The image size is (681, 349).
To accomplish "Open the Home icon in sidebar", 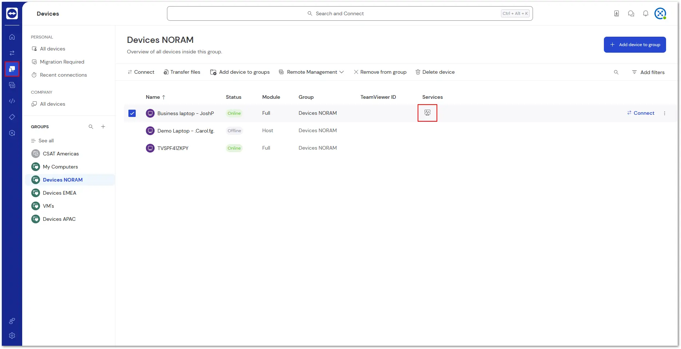I will coord(12,37).
